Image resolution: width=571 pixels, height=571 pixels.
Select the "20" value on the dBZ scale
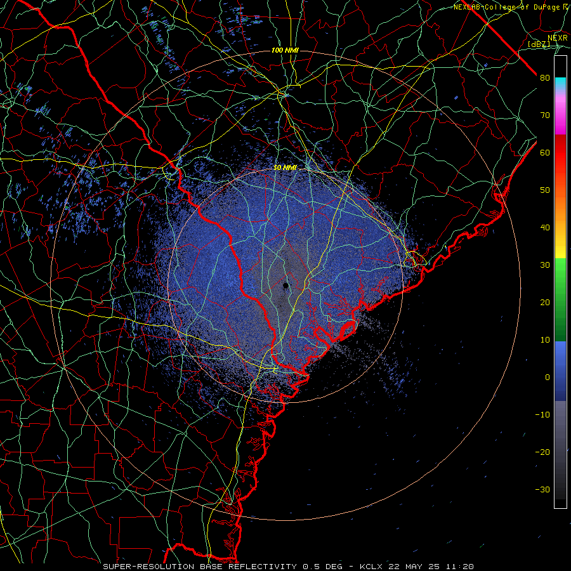[x=545, y=302]
